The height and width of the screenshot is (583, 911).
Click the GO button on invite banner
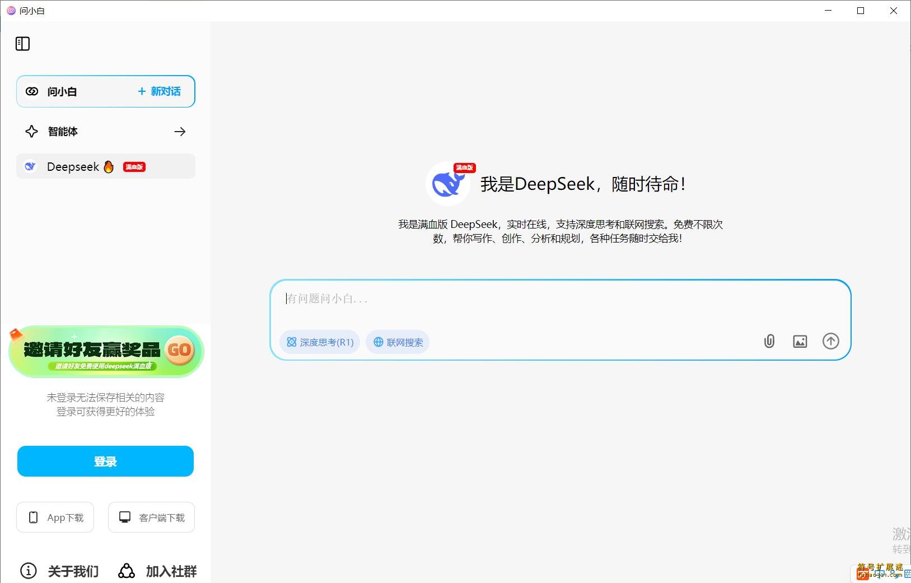point(179,350)
